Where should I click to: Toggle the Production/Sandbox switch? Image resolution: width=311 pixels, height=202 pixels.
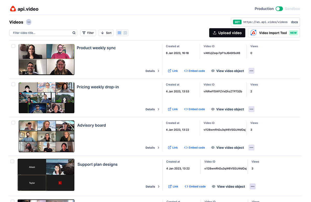point(279,9)
